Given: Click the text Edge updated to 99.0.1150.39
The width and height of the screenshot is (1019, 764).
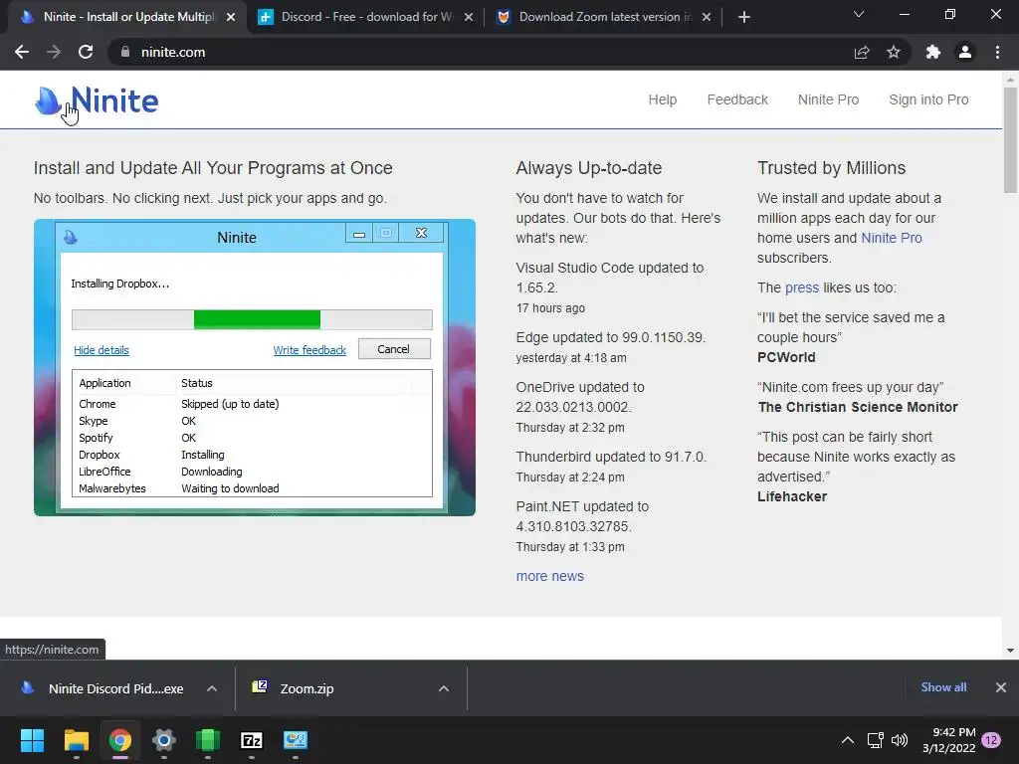Looking at the screenshot, I should tap(611, 337).
